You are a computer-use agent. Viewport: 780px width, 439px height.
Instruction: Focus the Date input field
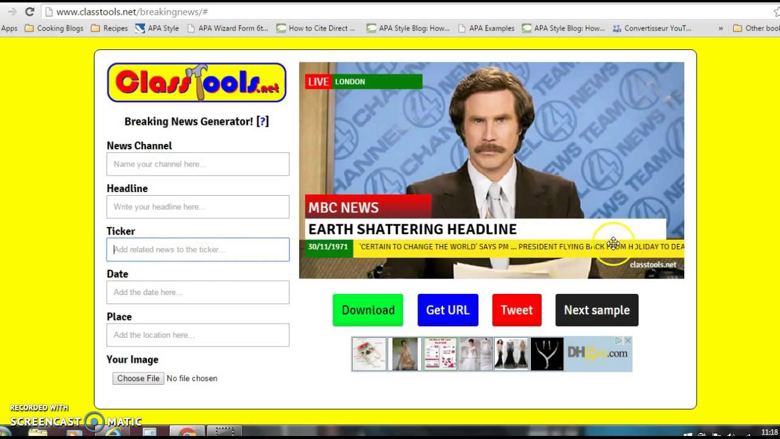pyautogui.click(x=198, y=292)
